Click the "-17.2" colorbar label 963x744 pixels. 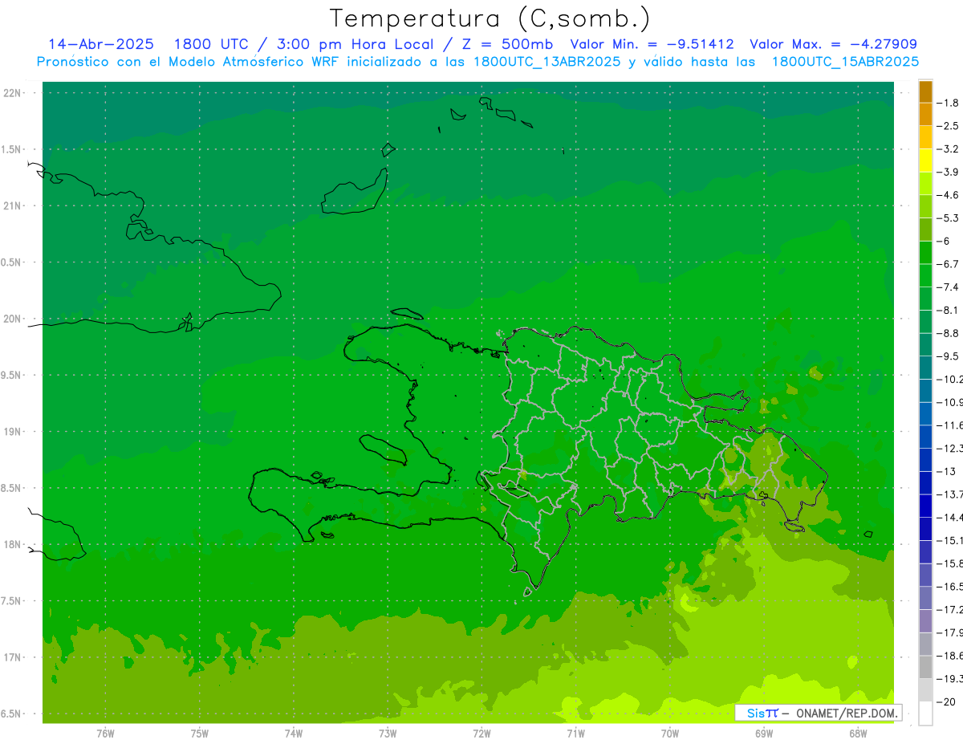pyautogui.click(x=951, y=610)
